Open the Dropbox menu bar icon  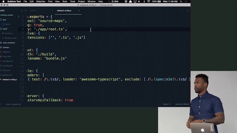tap(126, 1)
